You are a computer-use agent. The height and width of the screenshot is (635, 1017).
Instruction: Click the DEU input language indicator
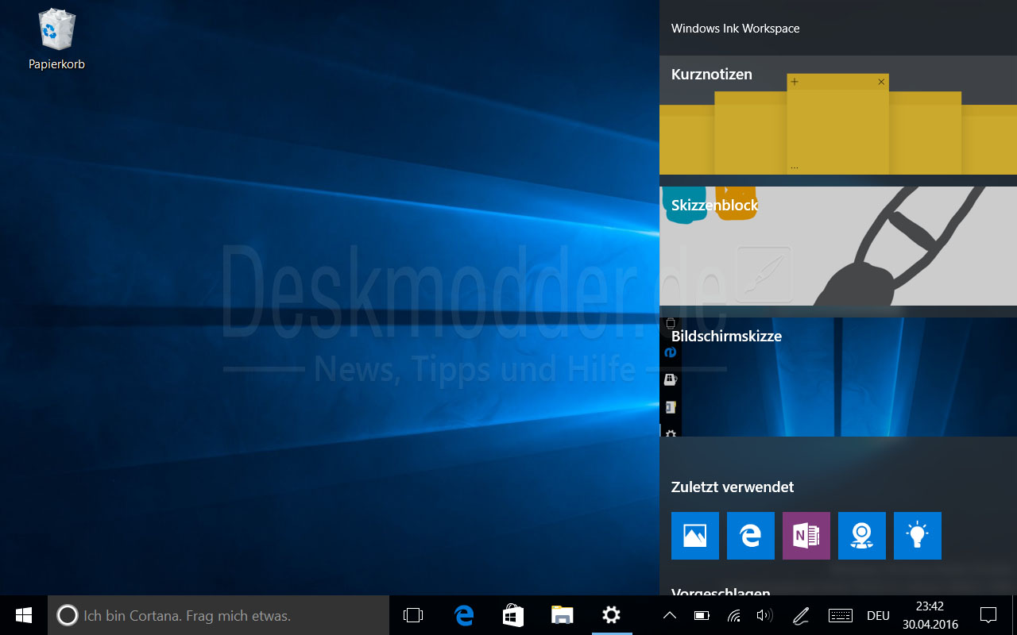tap(878, 615)
